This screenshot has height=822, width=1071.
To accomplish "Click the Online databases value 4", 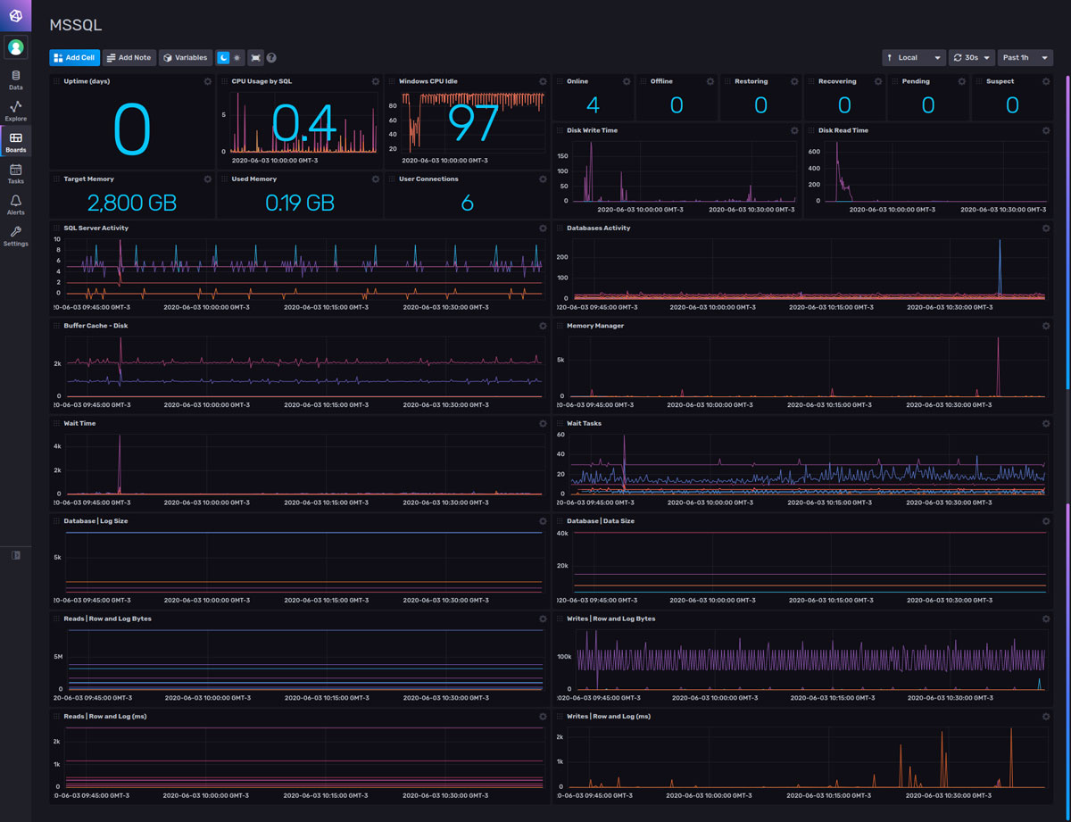I will 593,105.
